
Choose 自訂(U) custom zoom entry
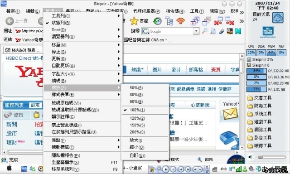(x=145, y=155)
